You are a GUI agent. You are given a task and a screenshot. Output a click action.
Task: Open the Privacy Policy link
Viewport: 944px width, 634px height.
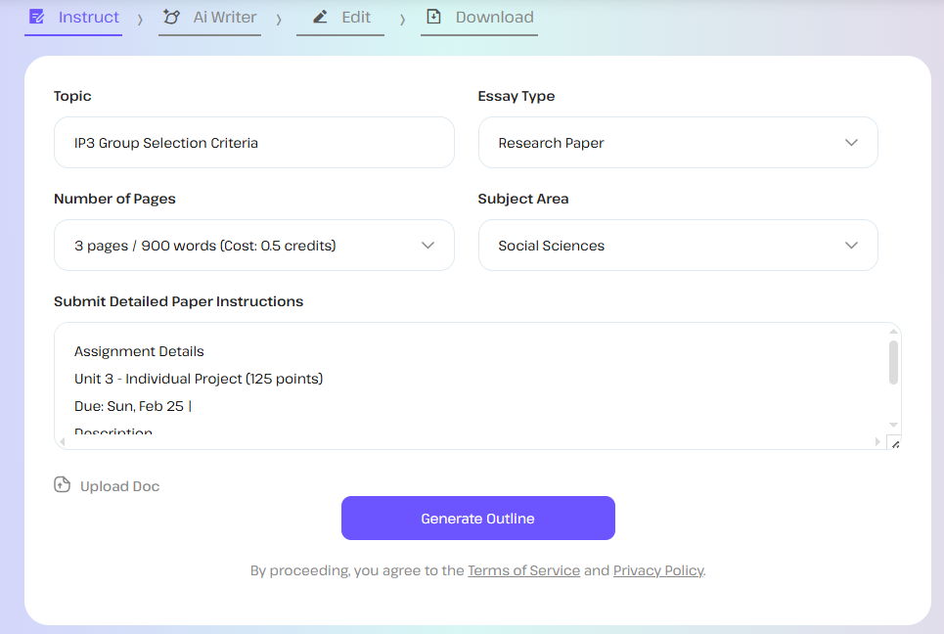pos(657,570)
